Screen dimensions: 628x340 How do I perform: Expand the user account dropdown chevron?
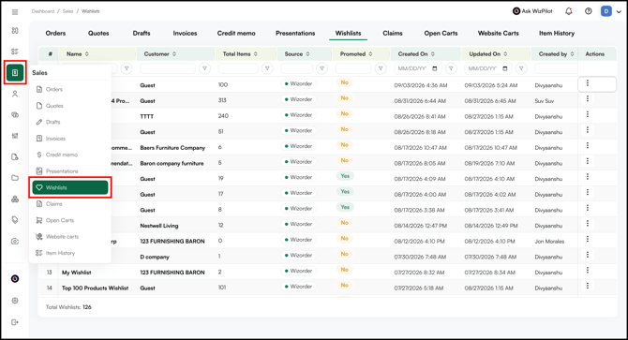(619, 11)
